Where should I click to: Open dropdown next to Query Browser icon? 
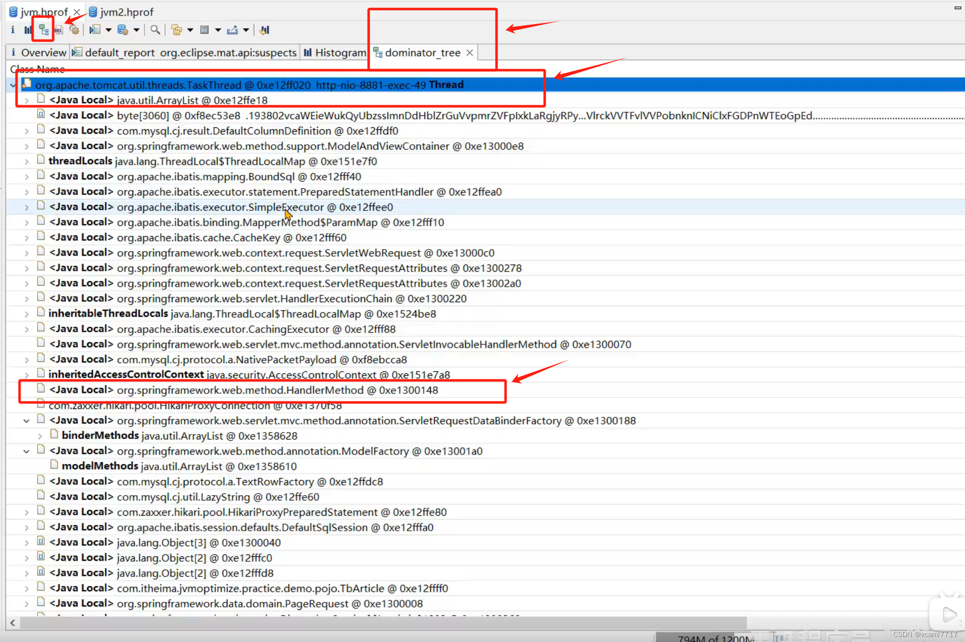pos(136,30)
